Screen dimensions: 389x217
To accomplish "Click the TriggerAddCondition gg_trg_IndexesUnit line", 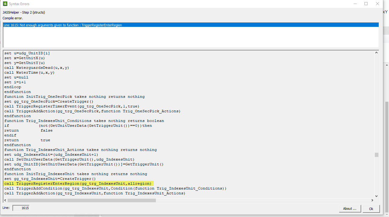I will tap(115, 188).
